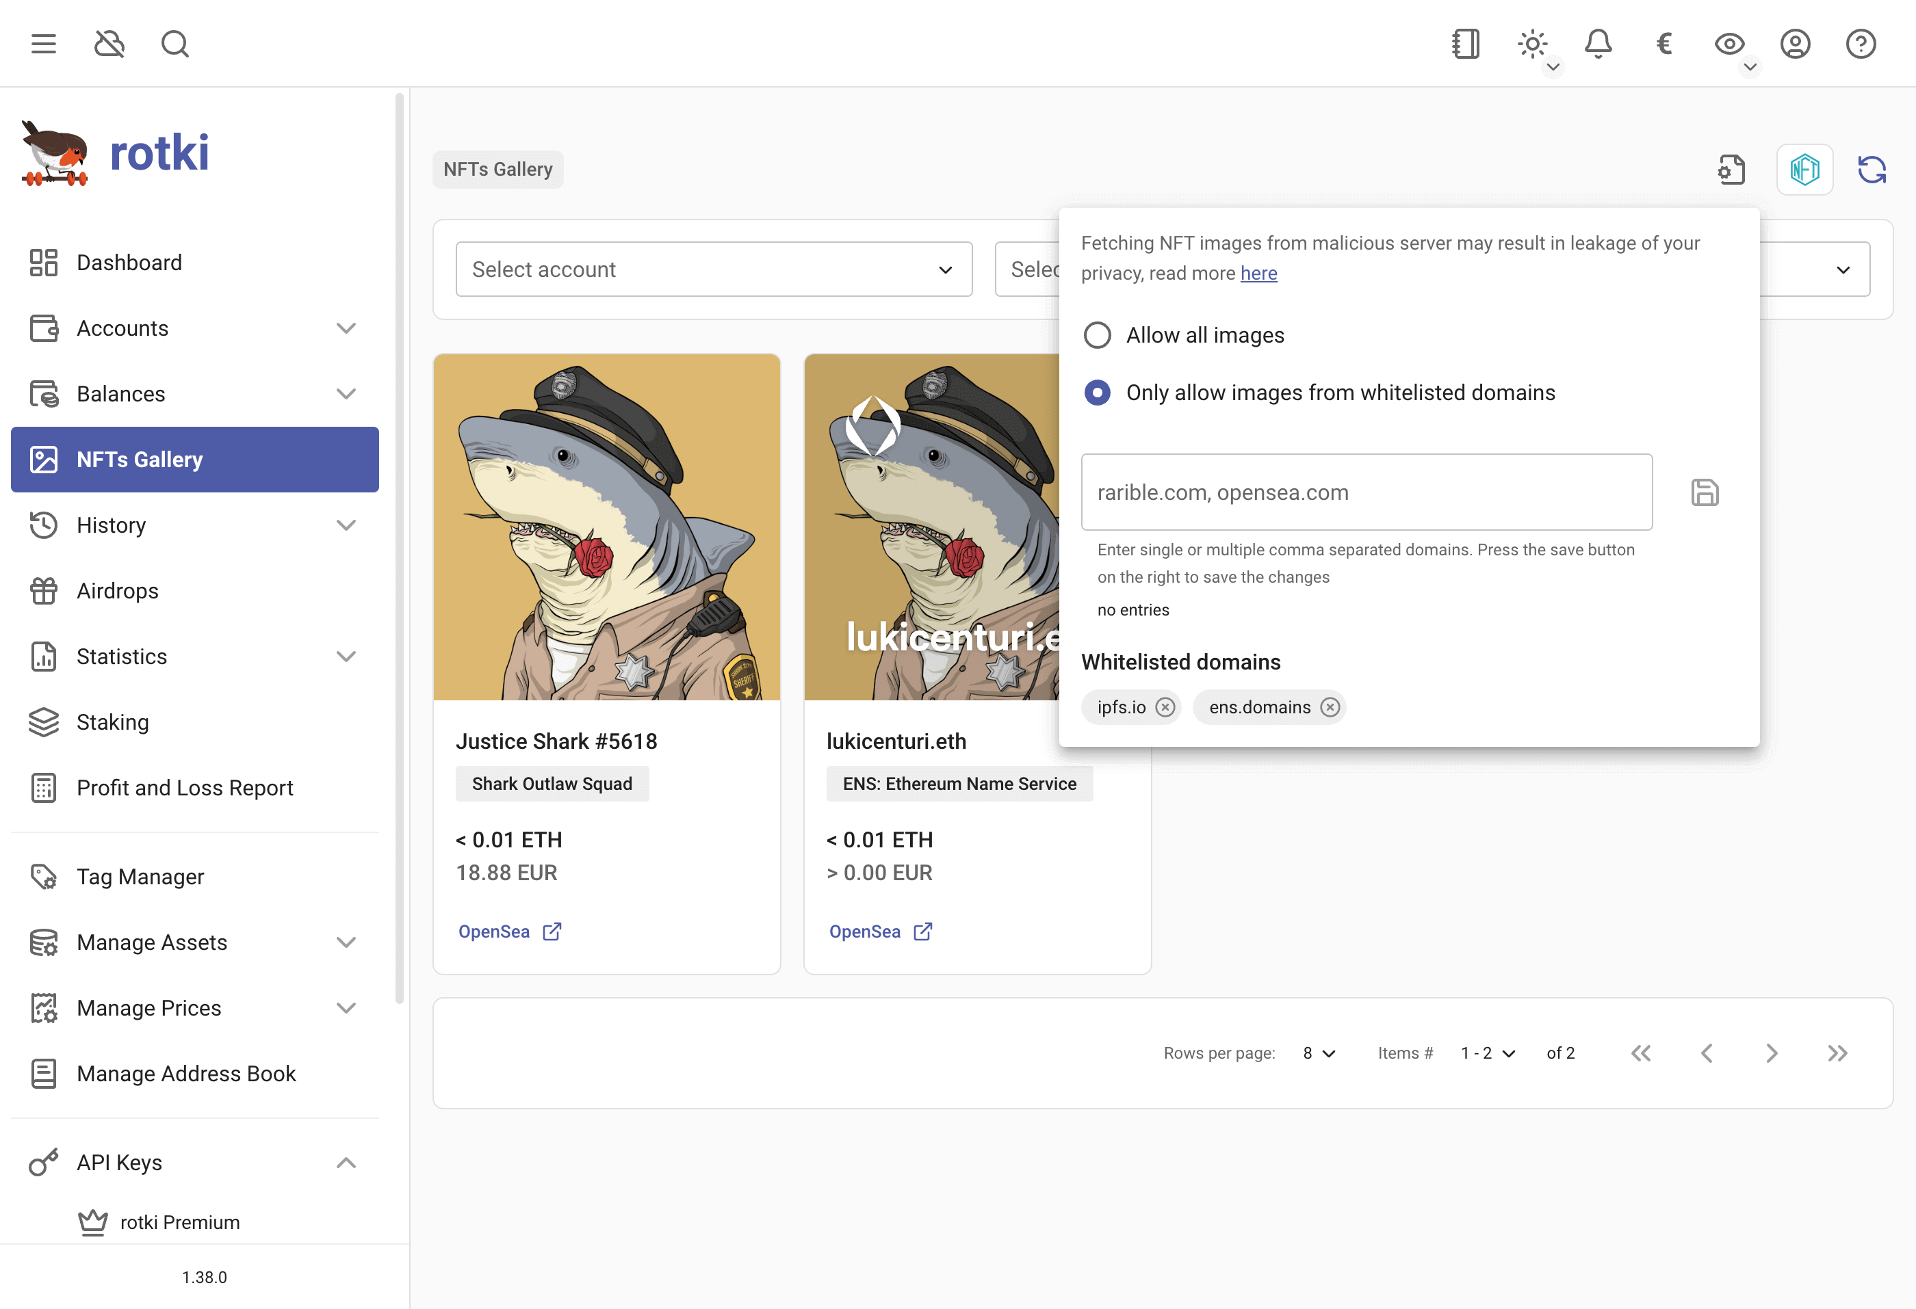The height and width of the screenshot is (1309, 1916).
Task: Focus the whitelist domains input field
Action: 1367,492
